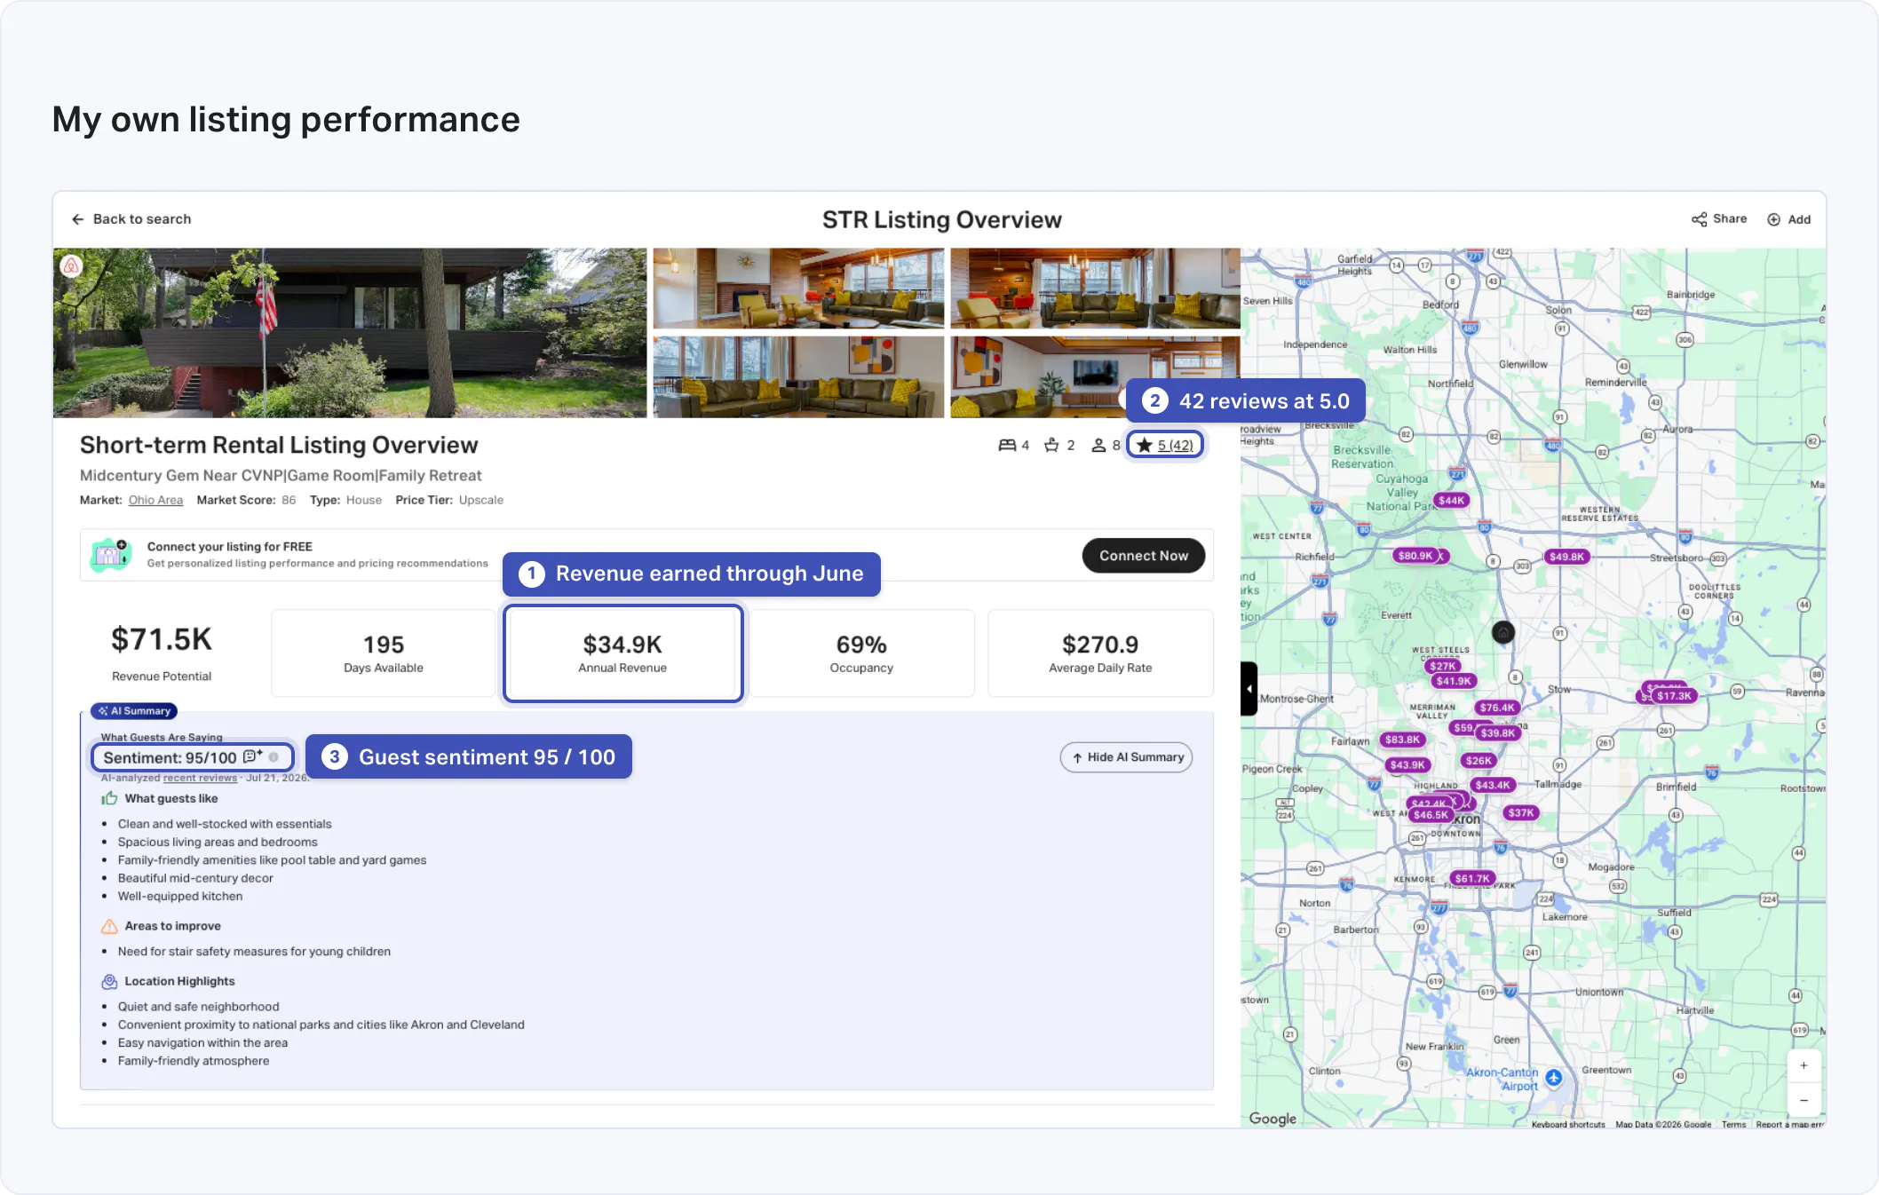Click the bedrooms icon showing 4
This screenshot has height=1195, width=1879.
[1007, 445]
